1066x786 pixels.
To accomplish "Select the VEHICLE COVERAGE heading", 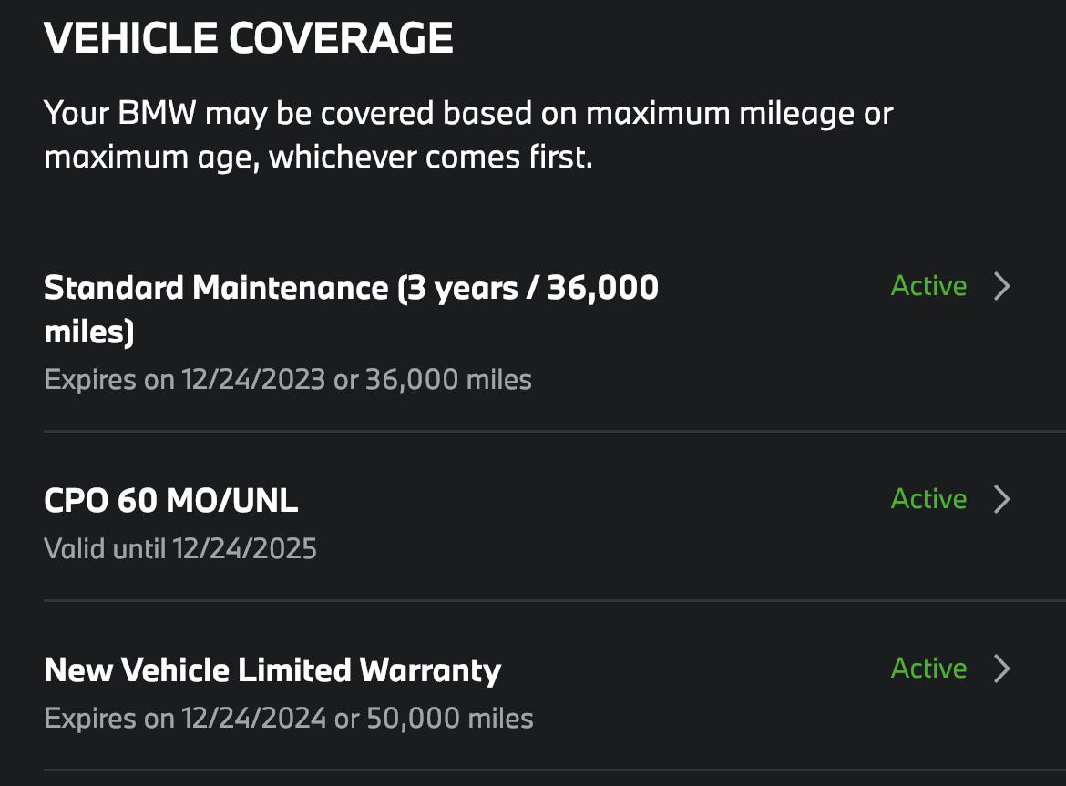I will 249,37.
